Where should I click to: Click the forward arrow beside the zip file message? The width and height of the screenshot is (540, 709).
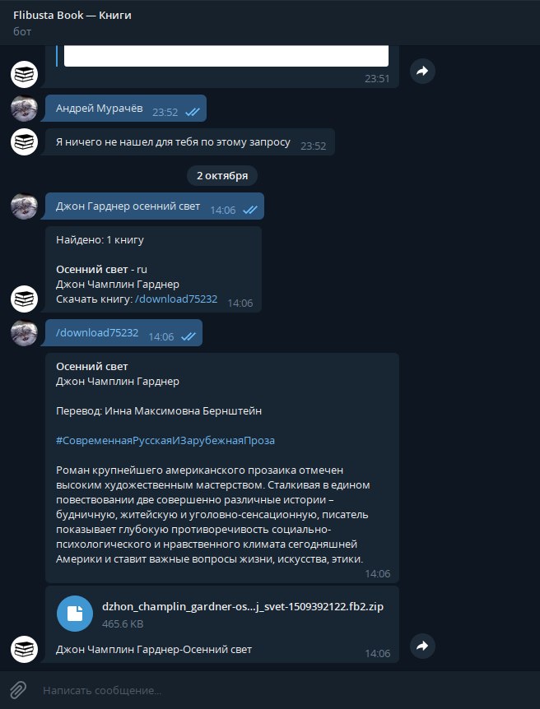pyautogui.click(x=422, y=646)
